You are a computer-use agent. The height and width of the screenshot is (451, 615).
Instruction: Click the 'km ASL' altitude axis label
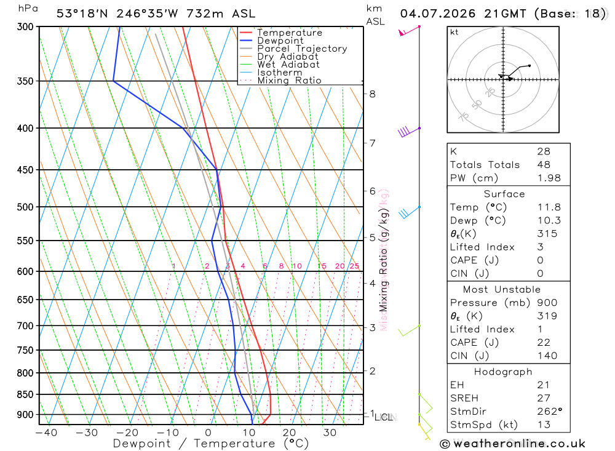tap(375, 15)
